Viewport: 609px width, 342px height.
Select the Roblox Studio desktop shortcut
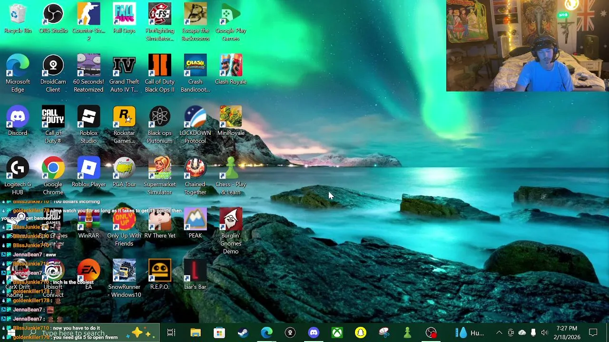[88, 125]
